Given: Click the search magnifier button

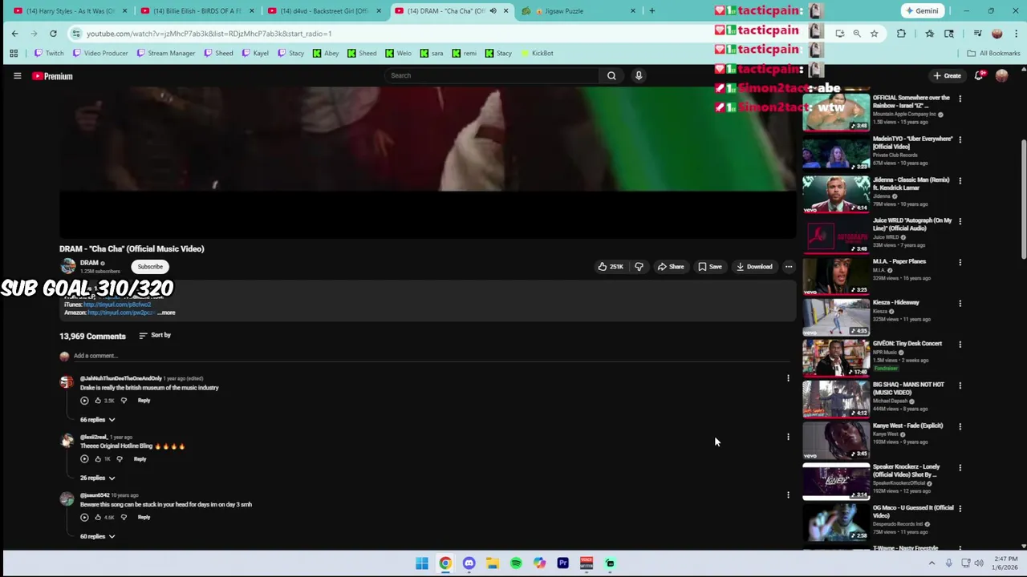Looking at the screenshot, I should 611,75.
